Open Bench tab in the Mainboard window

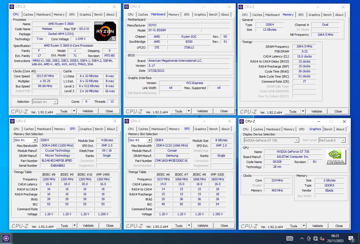[x=213, y=15]
